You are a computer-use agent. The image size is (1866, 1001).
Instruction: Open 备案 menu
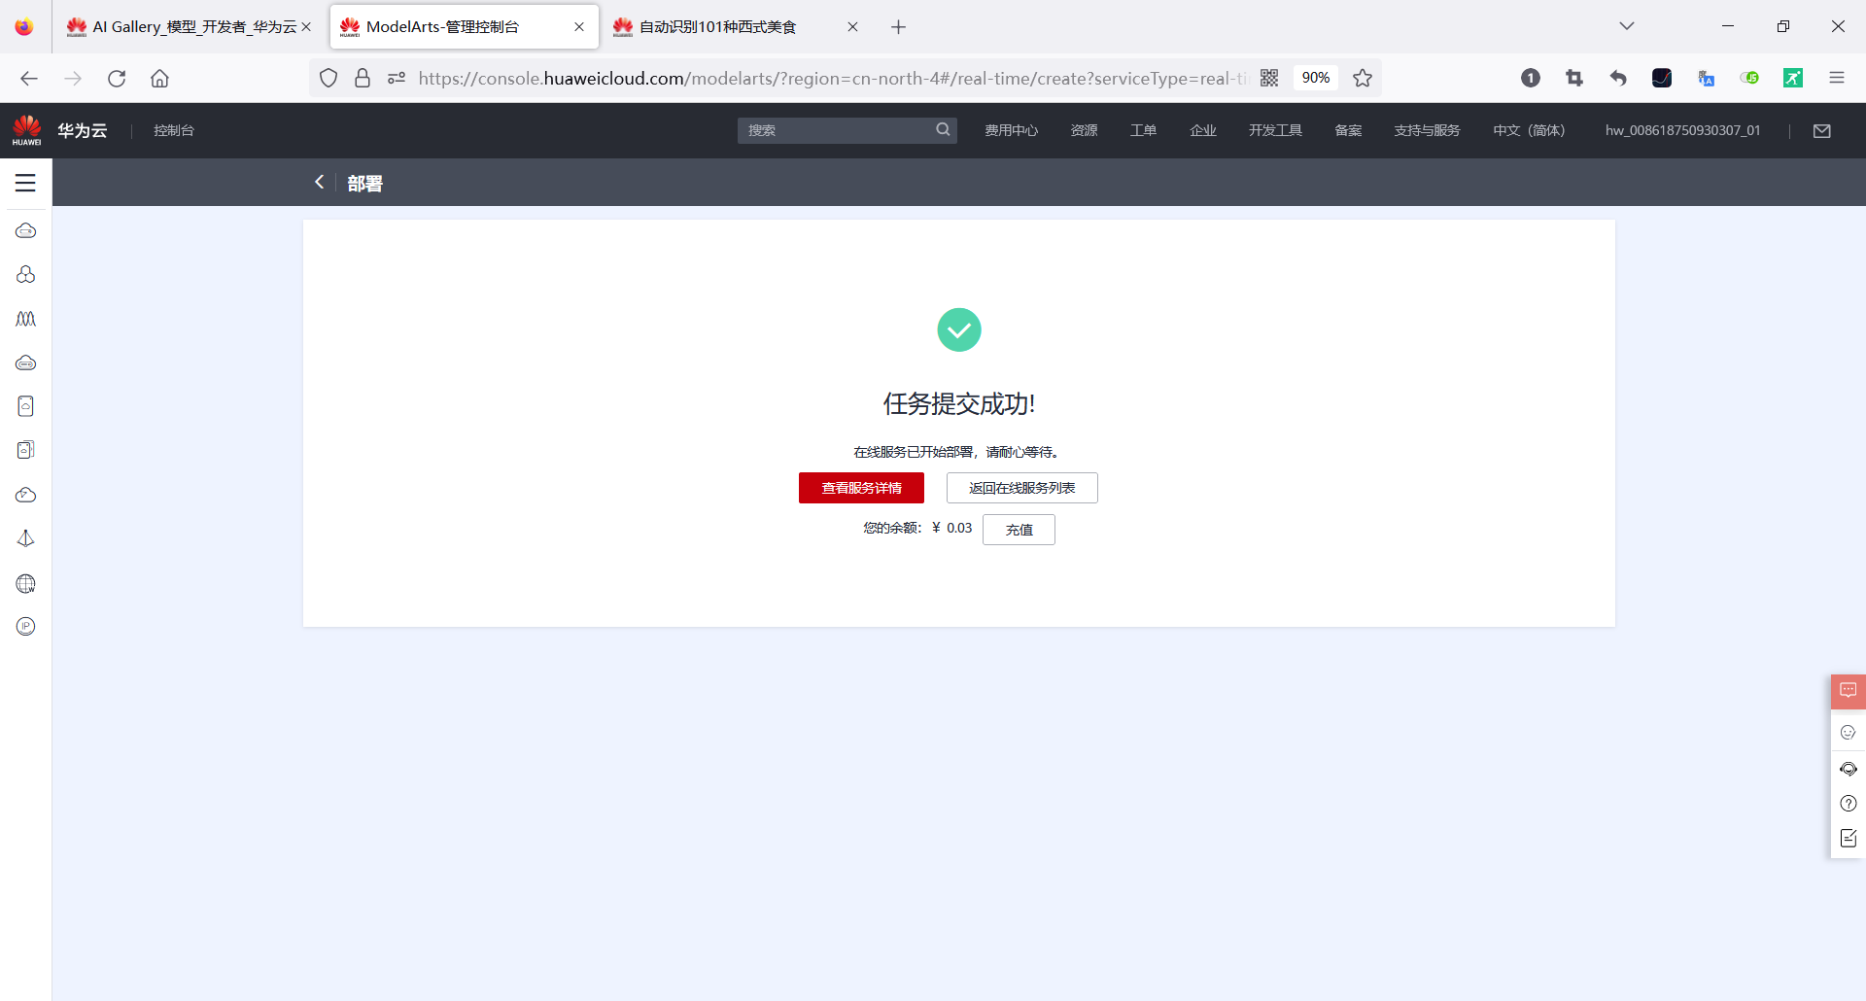[x=1348, y=130]
